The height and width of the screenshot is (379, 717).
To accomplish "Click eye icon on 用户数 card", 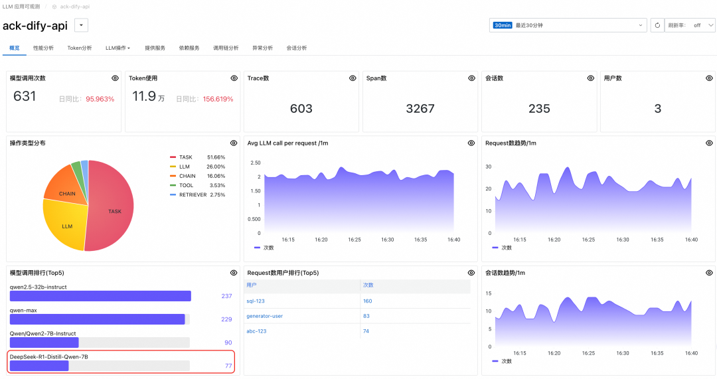I will 709,78.
